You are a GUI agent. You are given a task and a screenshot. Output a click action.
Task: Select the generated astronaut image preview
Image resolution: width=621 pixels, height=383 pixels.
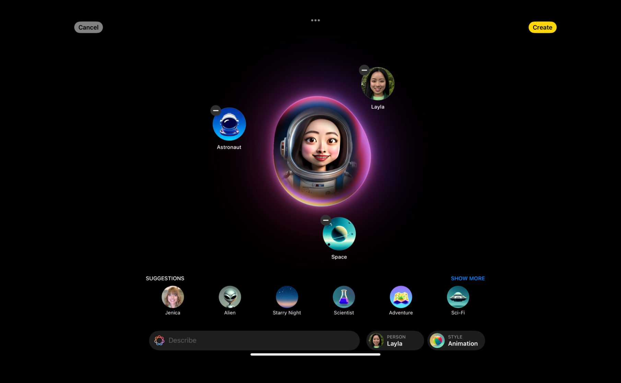click(x=321, y=151)
